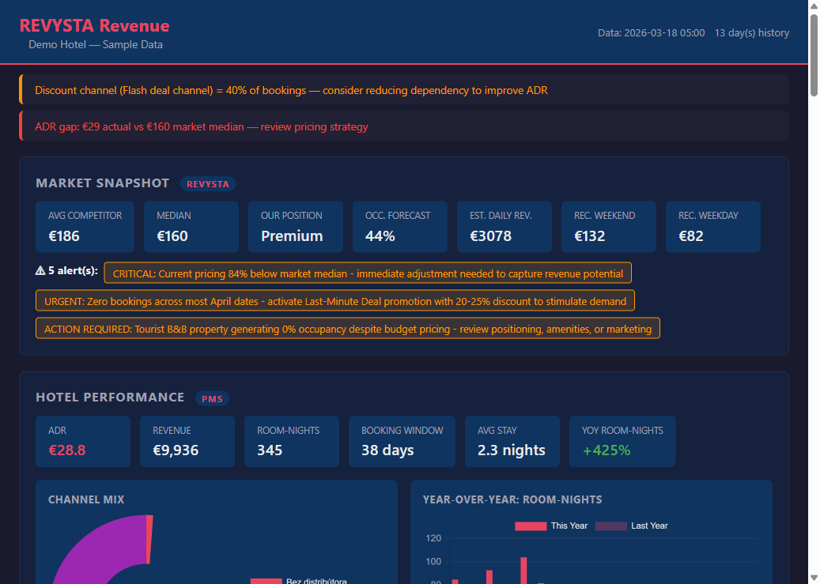Screen dimensions: 820x584
Task: Click the vertical scrollbar thumb
Action: [814, 55]
